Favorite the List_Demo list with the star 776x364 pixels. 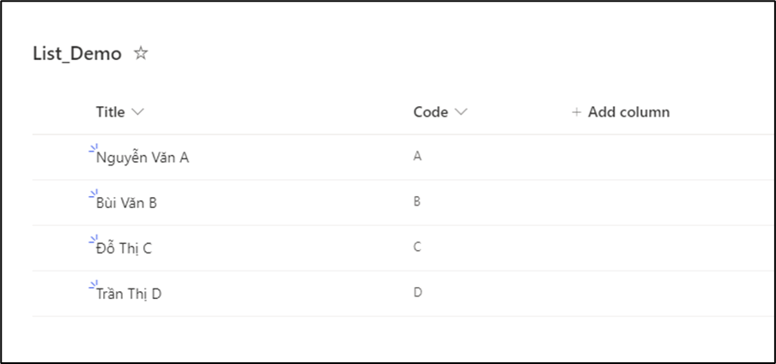pos(142,53)
